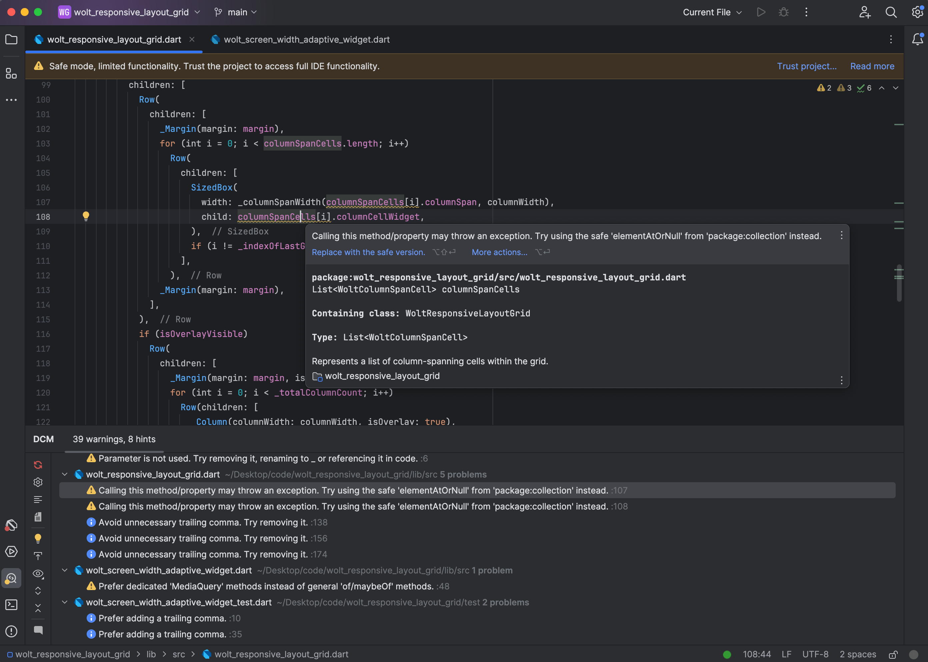Viewport: 928px width, 662px height.
Task: Toggle DCM group-by list icon
Action: click(x=38, y=500)
